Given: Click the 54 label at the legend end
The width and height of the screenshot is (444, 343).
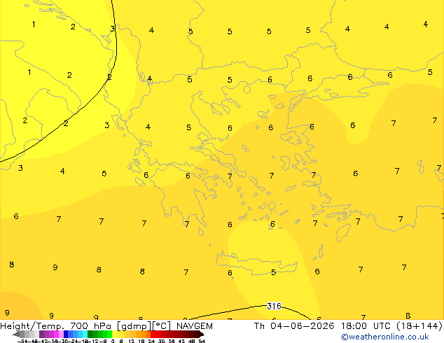Looking at the screenshot, I should pos(202,341).
